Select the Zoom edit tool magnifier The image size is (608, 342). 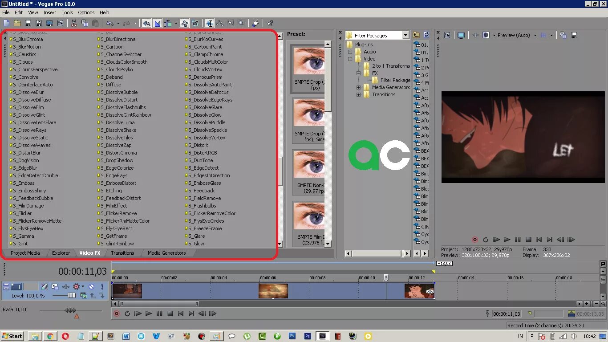pyautogui.click(x=241, y=23)
